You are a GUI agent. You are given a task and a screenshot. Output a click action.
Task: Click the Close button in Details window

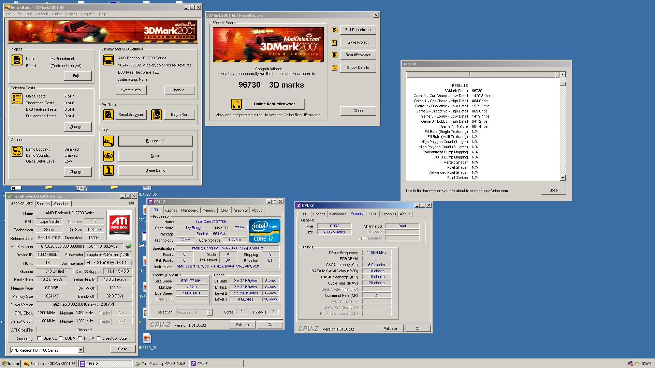click(x=553, y=190)
